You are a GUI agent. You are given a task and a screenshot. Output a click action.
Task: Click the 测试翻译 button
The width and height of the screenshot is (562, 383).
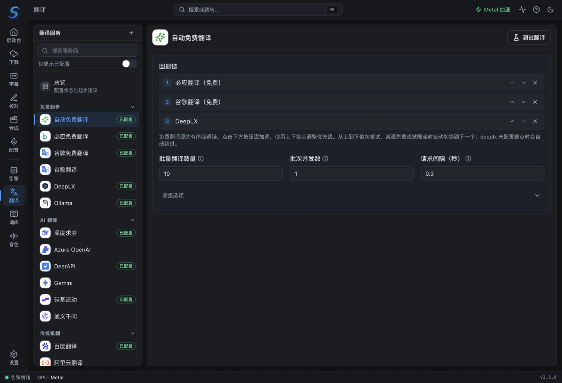tap(529, 37)
